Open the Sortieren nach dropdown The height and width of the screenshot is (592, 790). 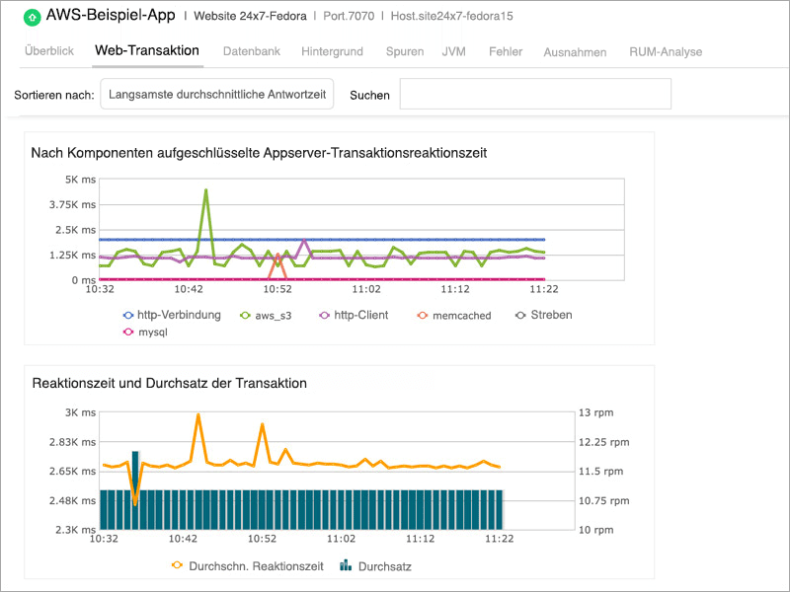click(217, 95)
